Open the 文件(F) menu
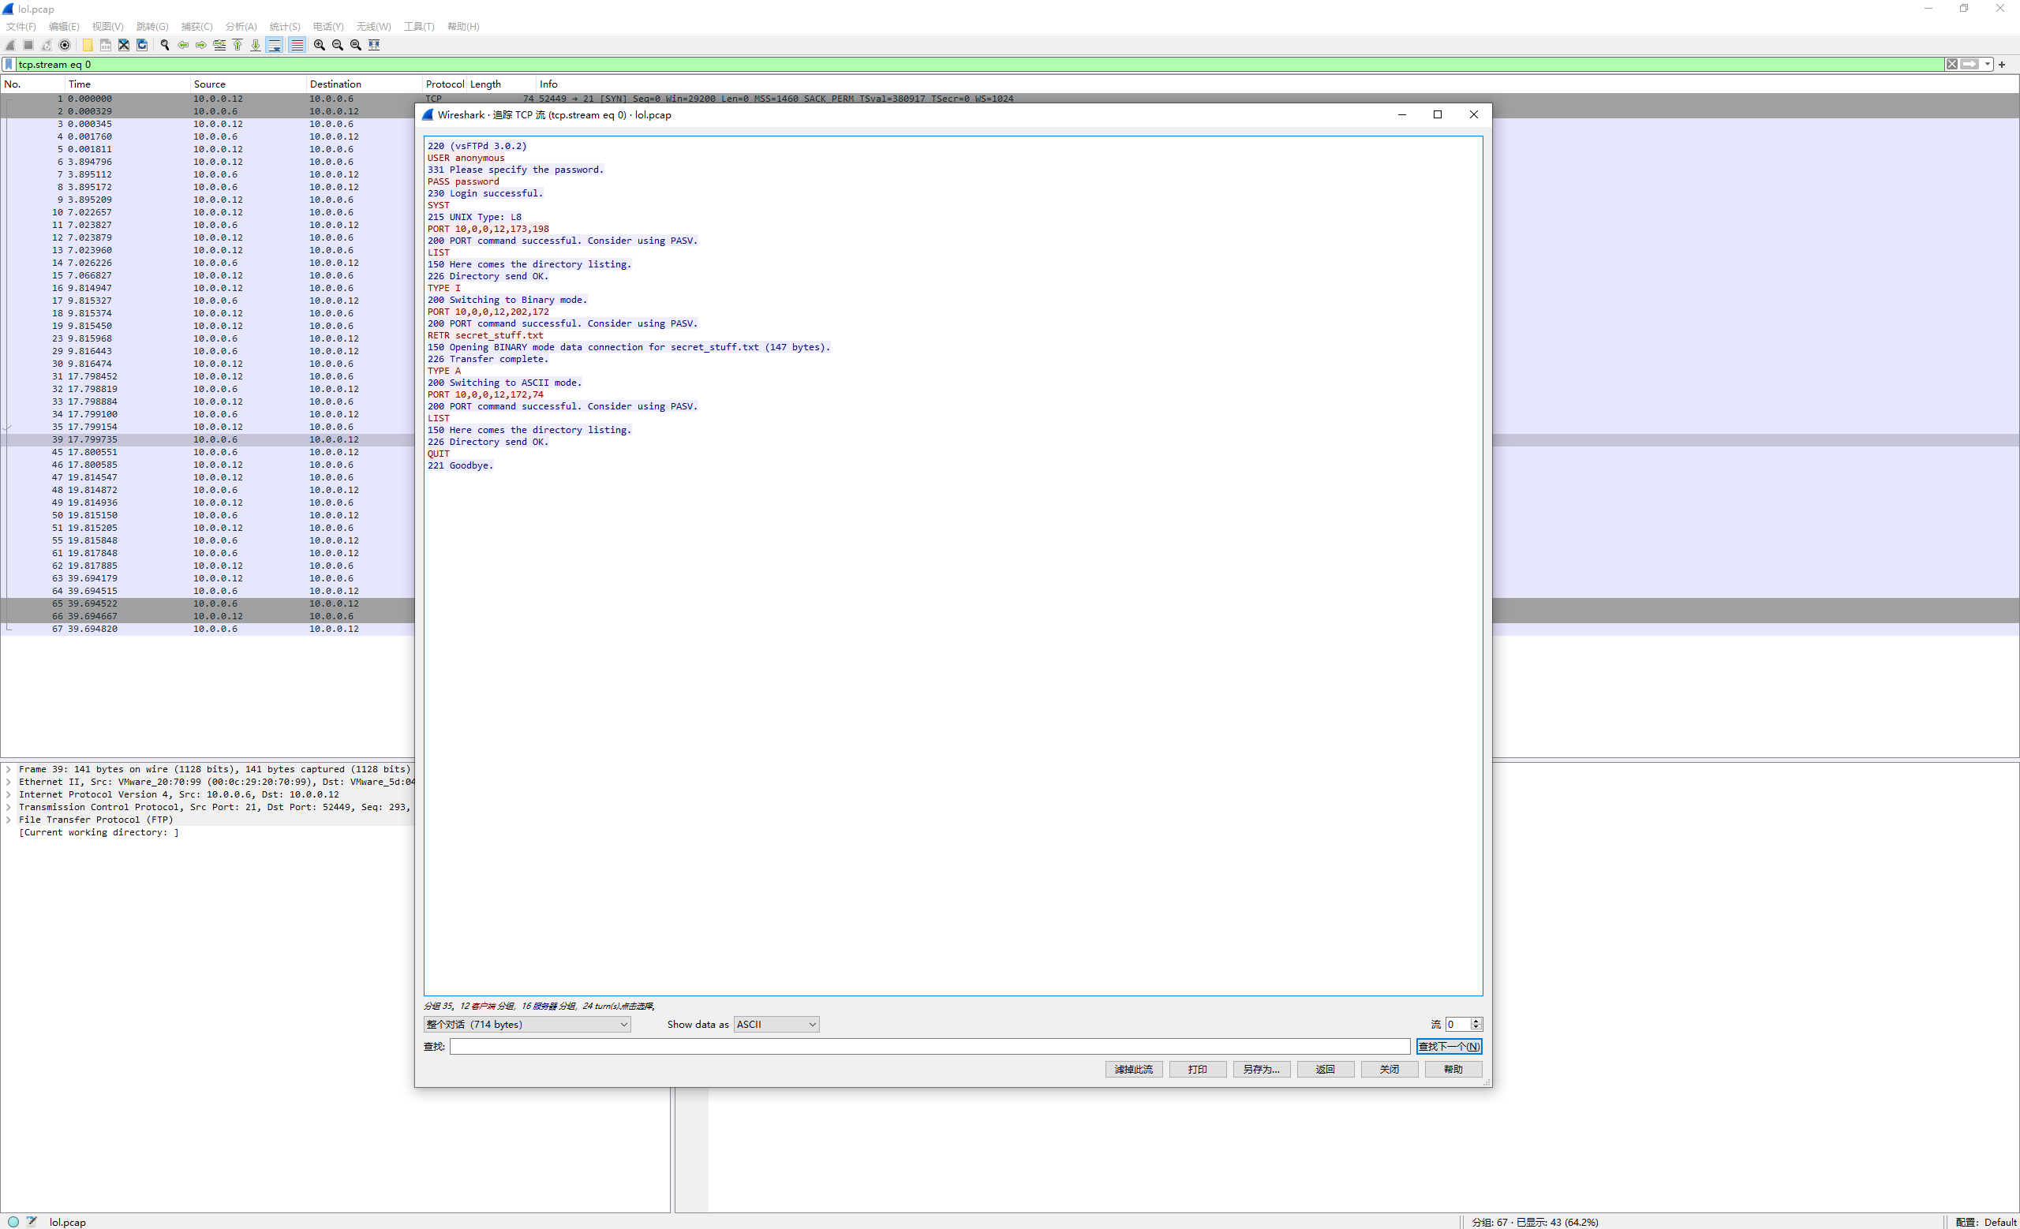2020x1229 pixels. (21, 26)
